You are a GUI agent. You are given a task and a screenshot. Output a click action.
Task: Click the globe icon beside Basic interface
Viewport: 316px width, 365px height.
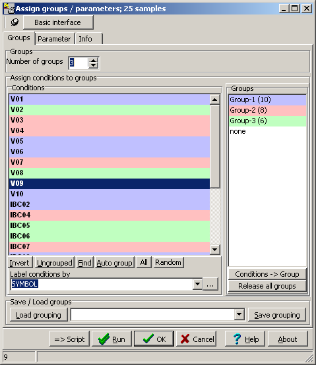click(15, 22)
